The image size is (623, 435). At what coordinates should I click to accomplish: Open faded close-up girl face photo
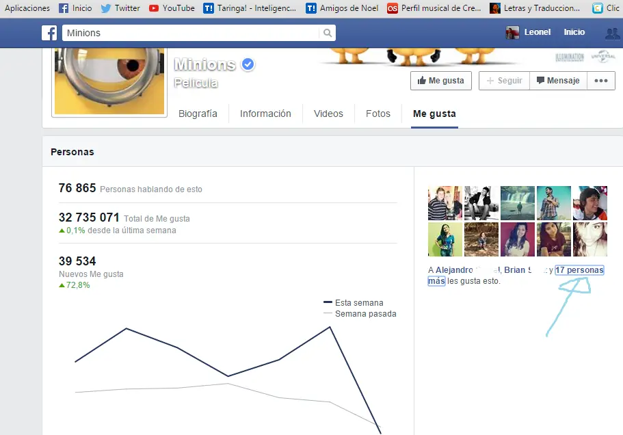click(589, 239)
